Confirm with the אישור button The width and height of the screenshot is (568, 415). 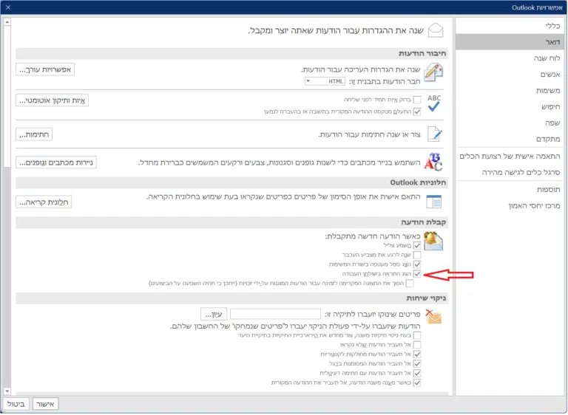click(45, 404)
